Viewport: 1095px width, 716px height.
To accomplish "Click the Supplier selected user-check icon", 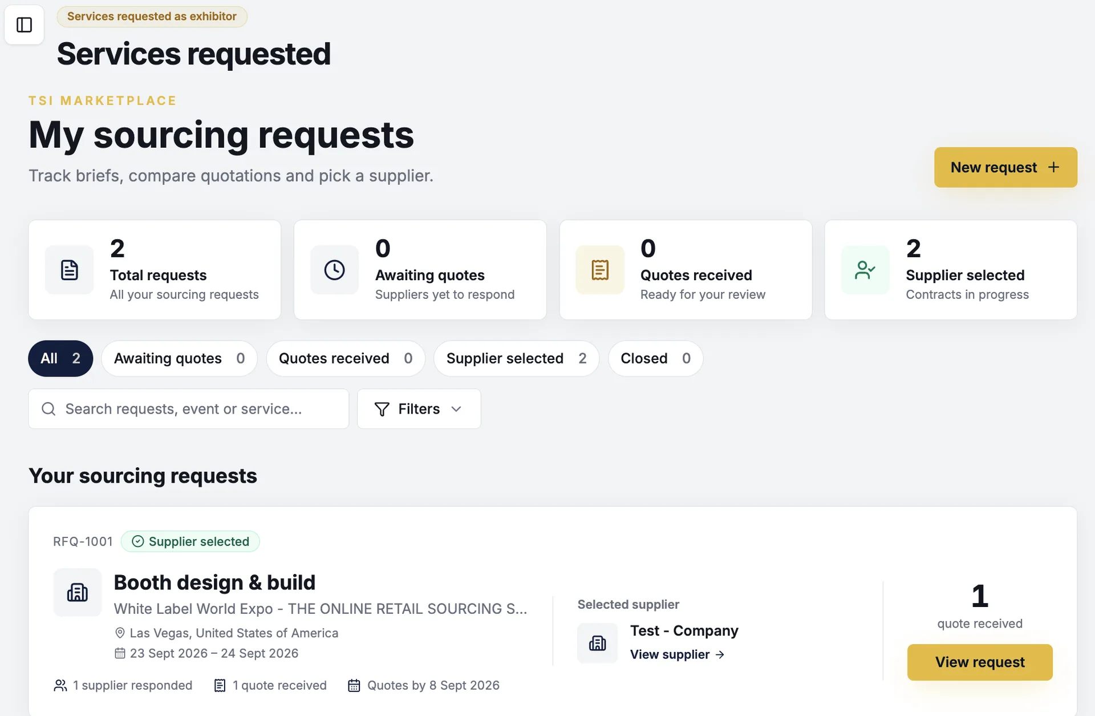I will point(865,270).
